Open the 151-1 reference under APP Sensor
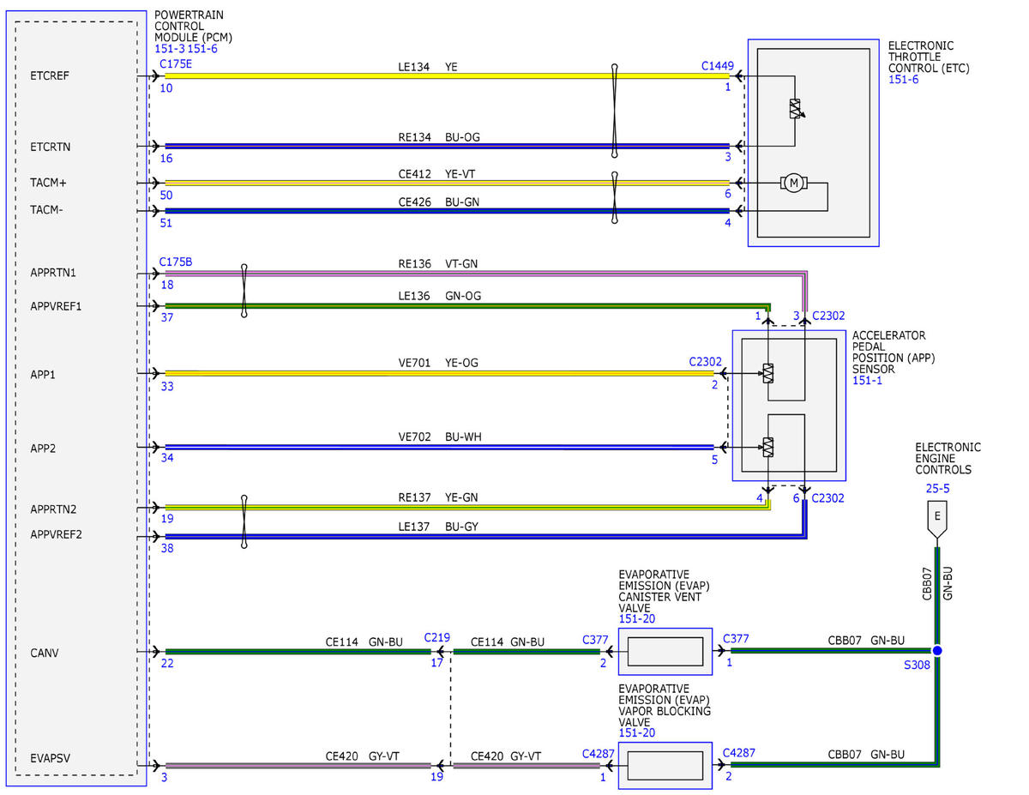Viewport: 1029px width, 795px height. [x=868, y=380]
